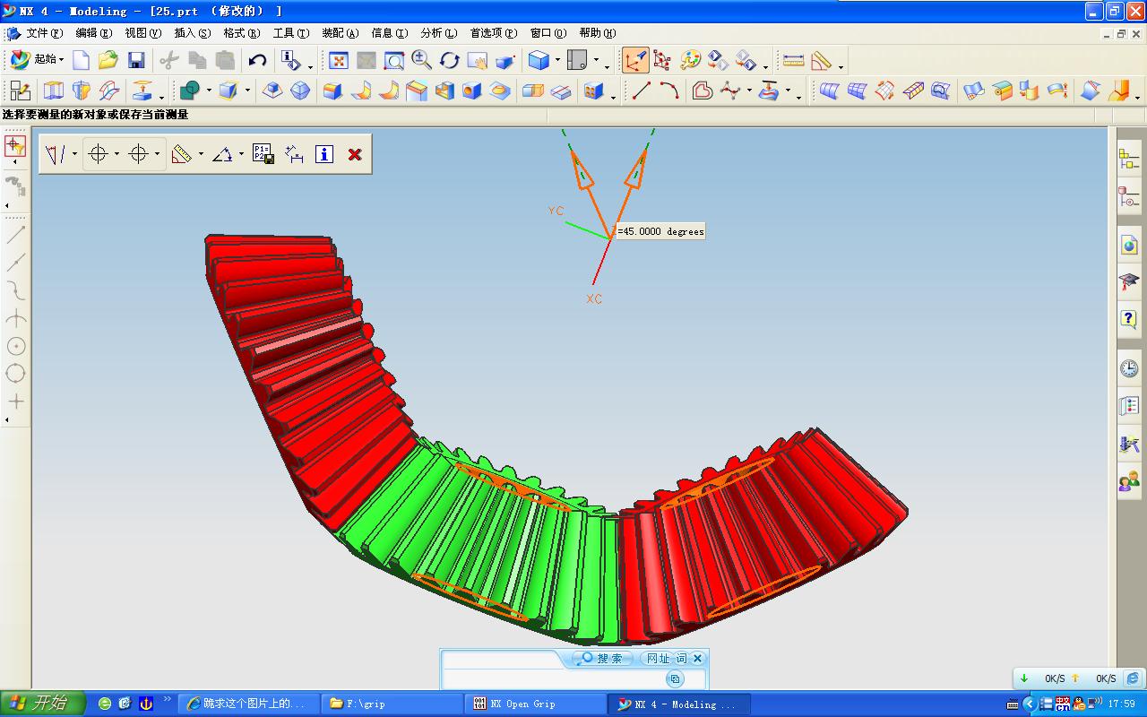
Task: Expand the ruler measure-type dropdown arrow
Action: [200, 154]
